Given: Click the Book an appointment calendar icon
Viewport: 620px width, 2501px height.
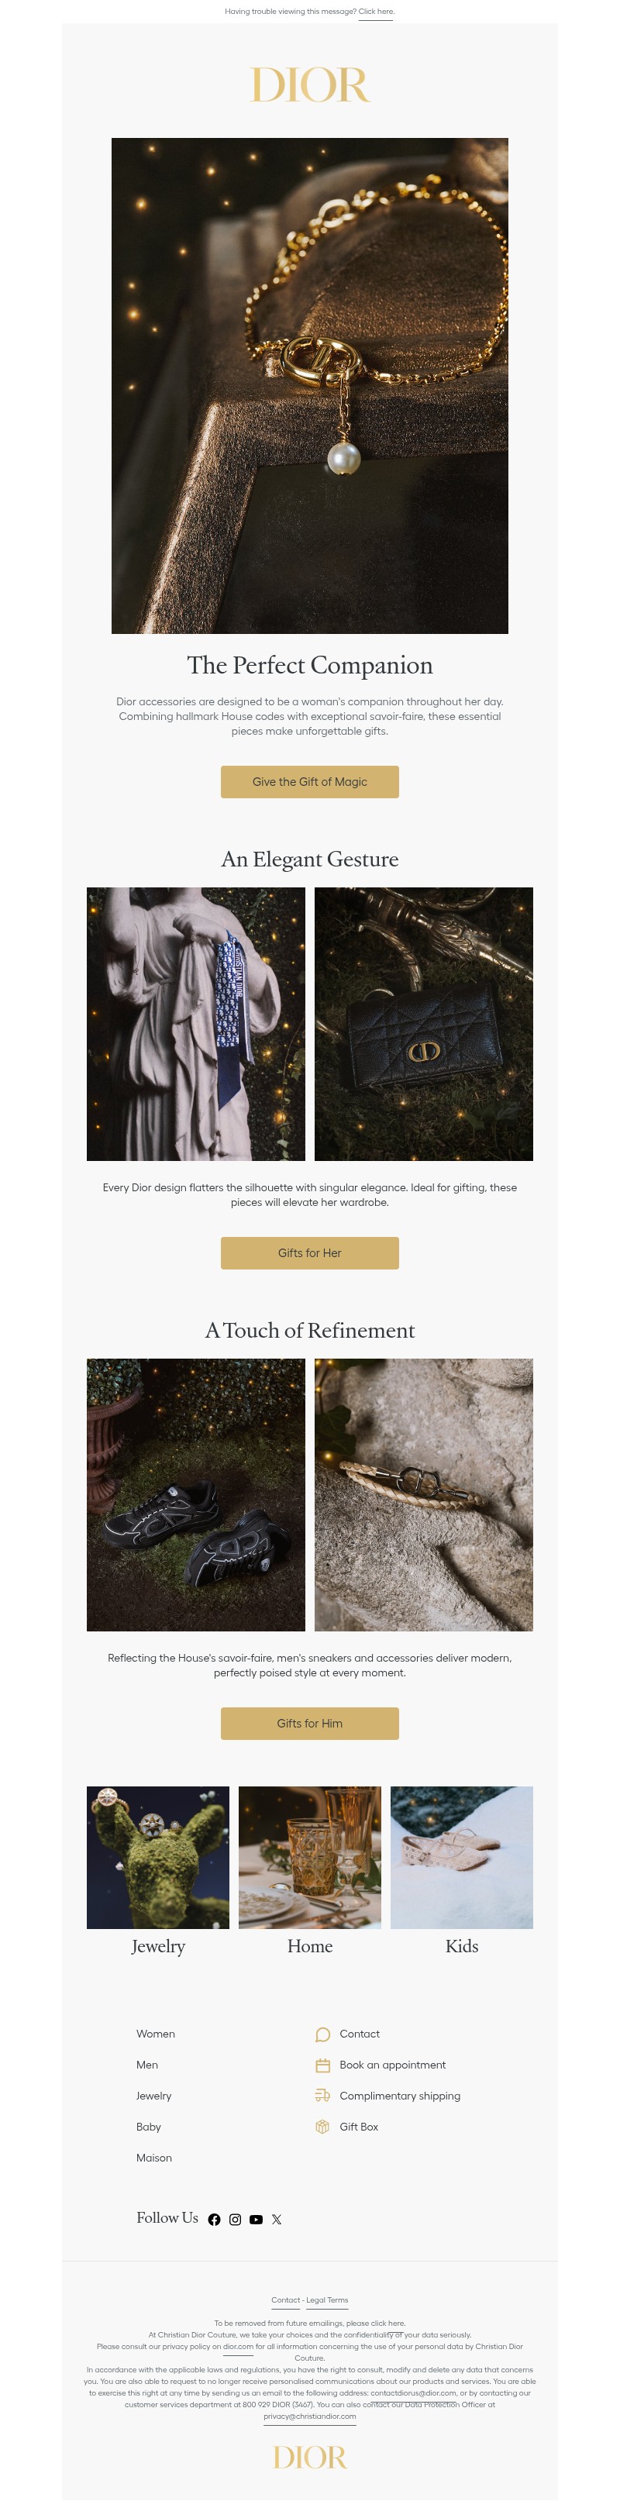Looking at the screenshot, I should click(323, 2065).
